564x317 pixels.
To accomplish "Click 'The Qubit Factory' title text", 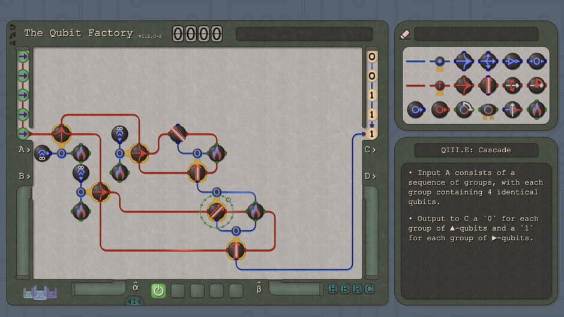I will click(79, 33).
